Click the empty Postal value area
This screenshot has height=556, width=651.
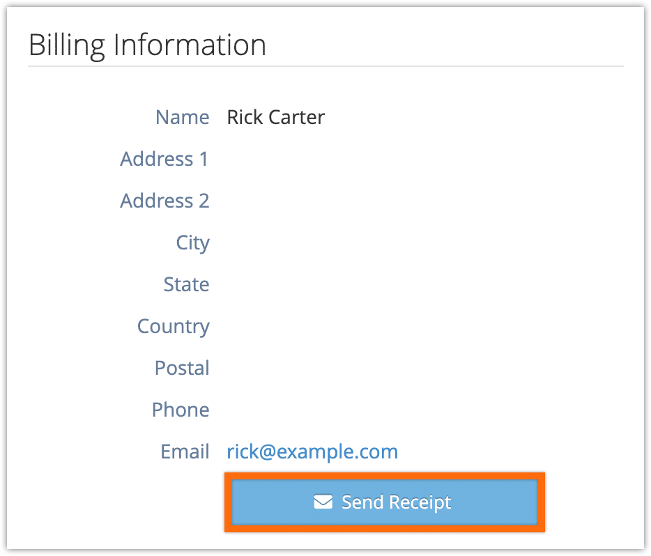point(424,368)
